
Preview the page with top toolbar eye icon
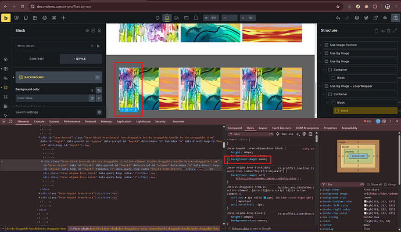coord(385,18)
